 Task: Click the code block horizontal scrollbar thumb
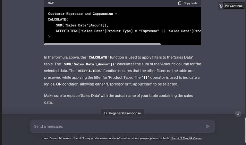click(x=102, y=44)
